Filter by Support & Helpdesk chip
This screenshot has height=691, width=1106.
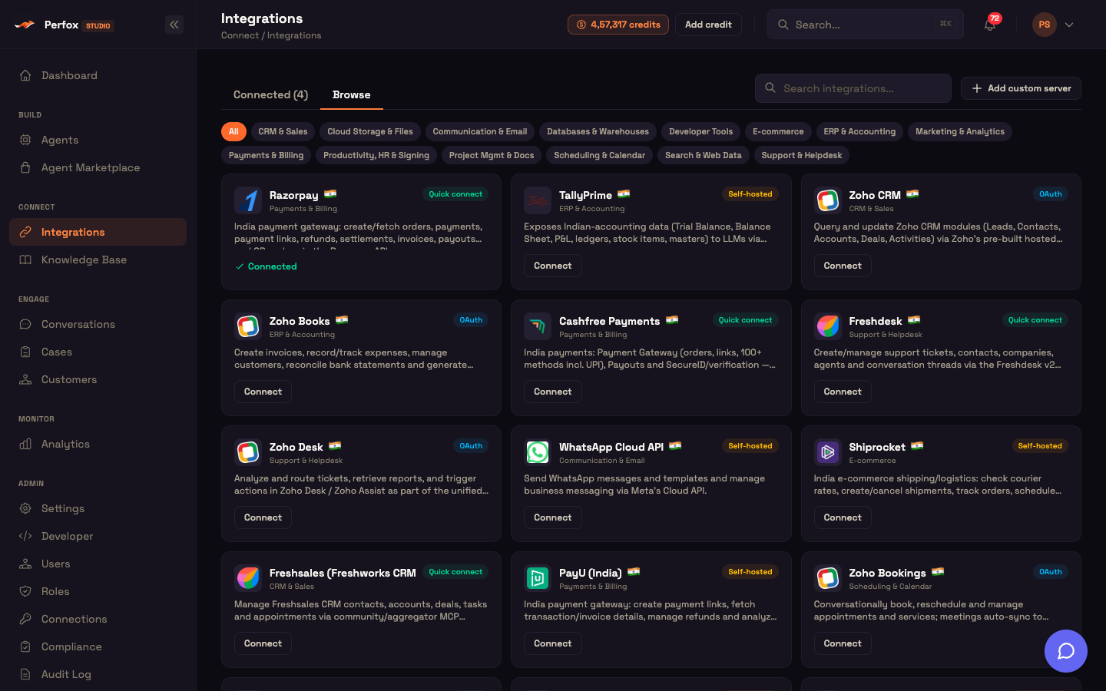(802, 155)
